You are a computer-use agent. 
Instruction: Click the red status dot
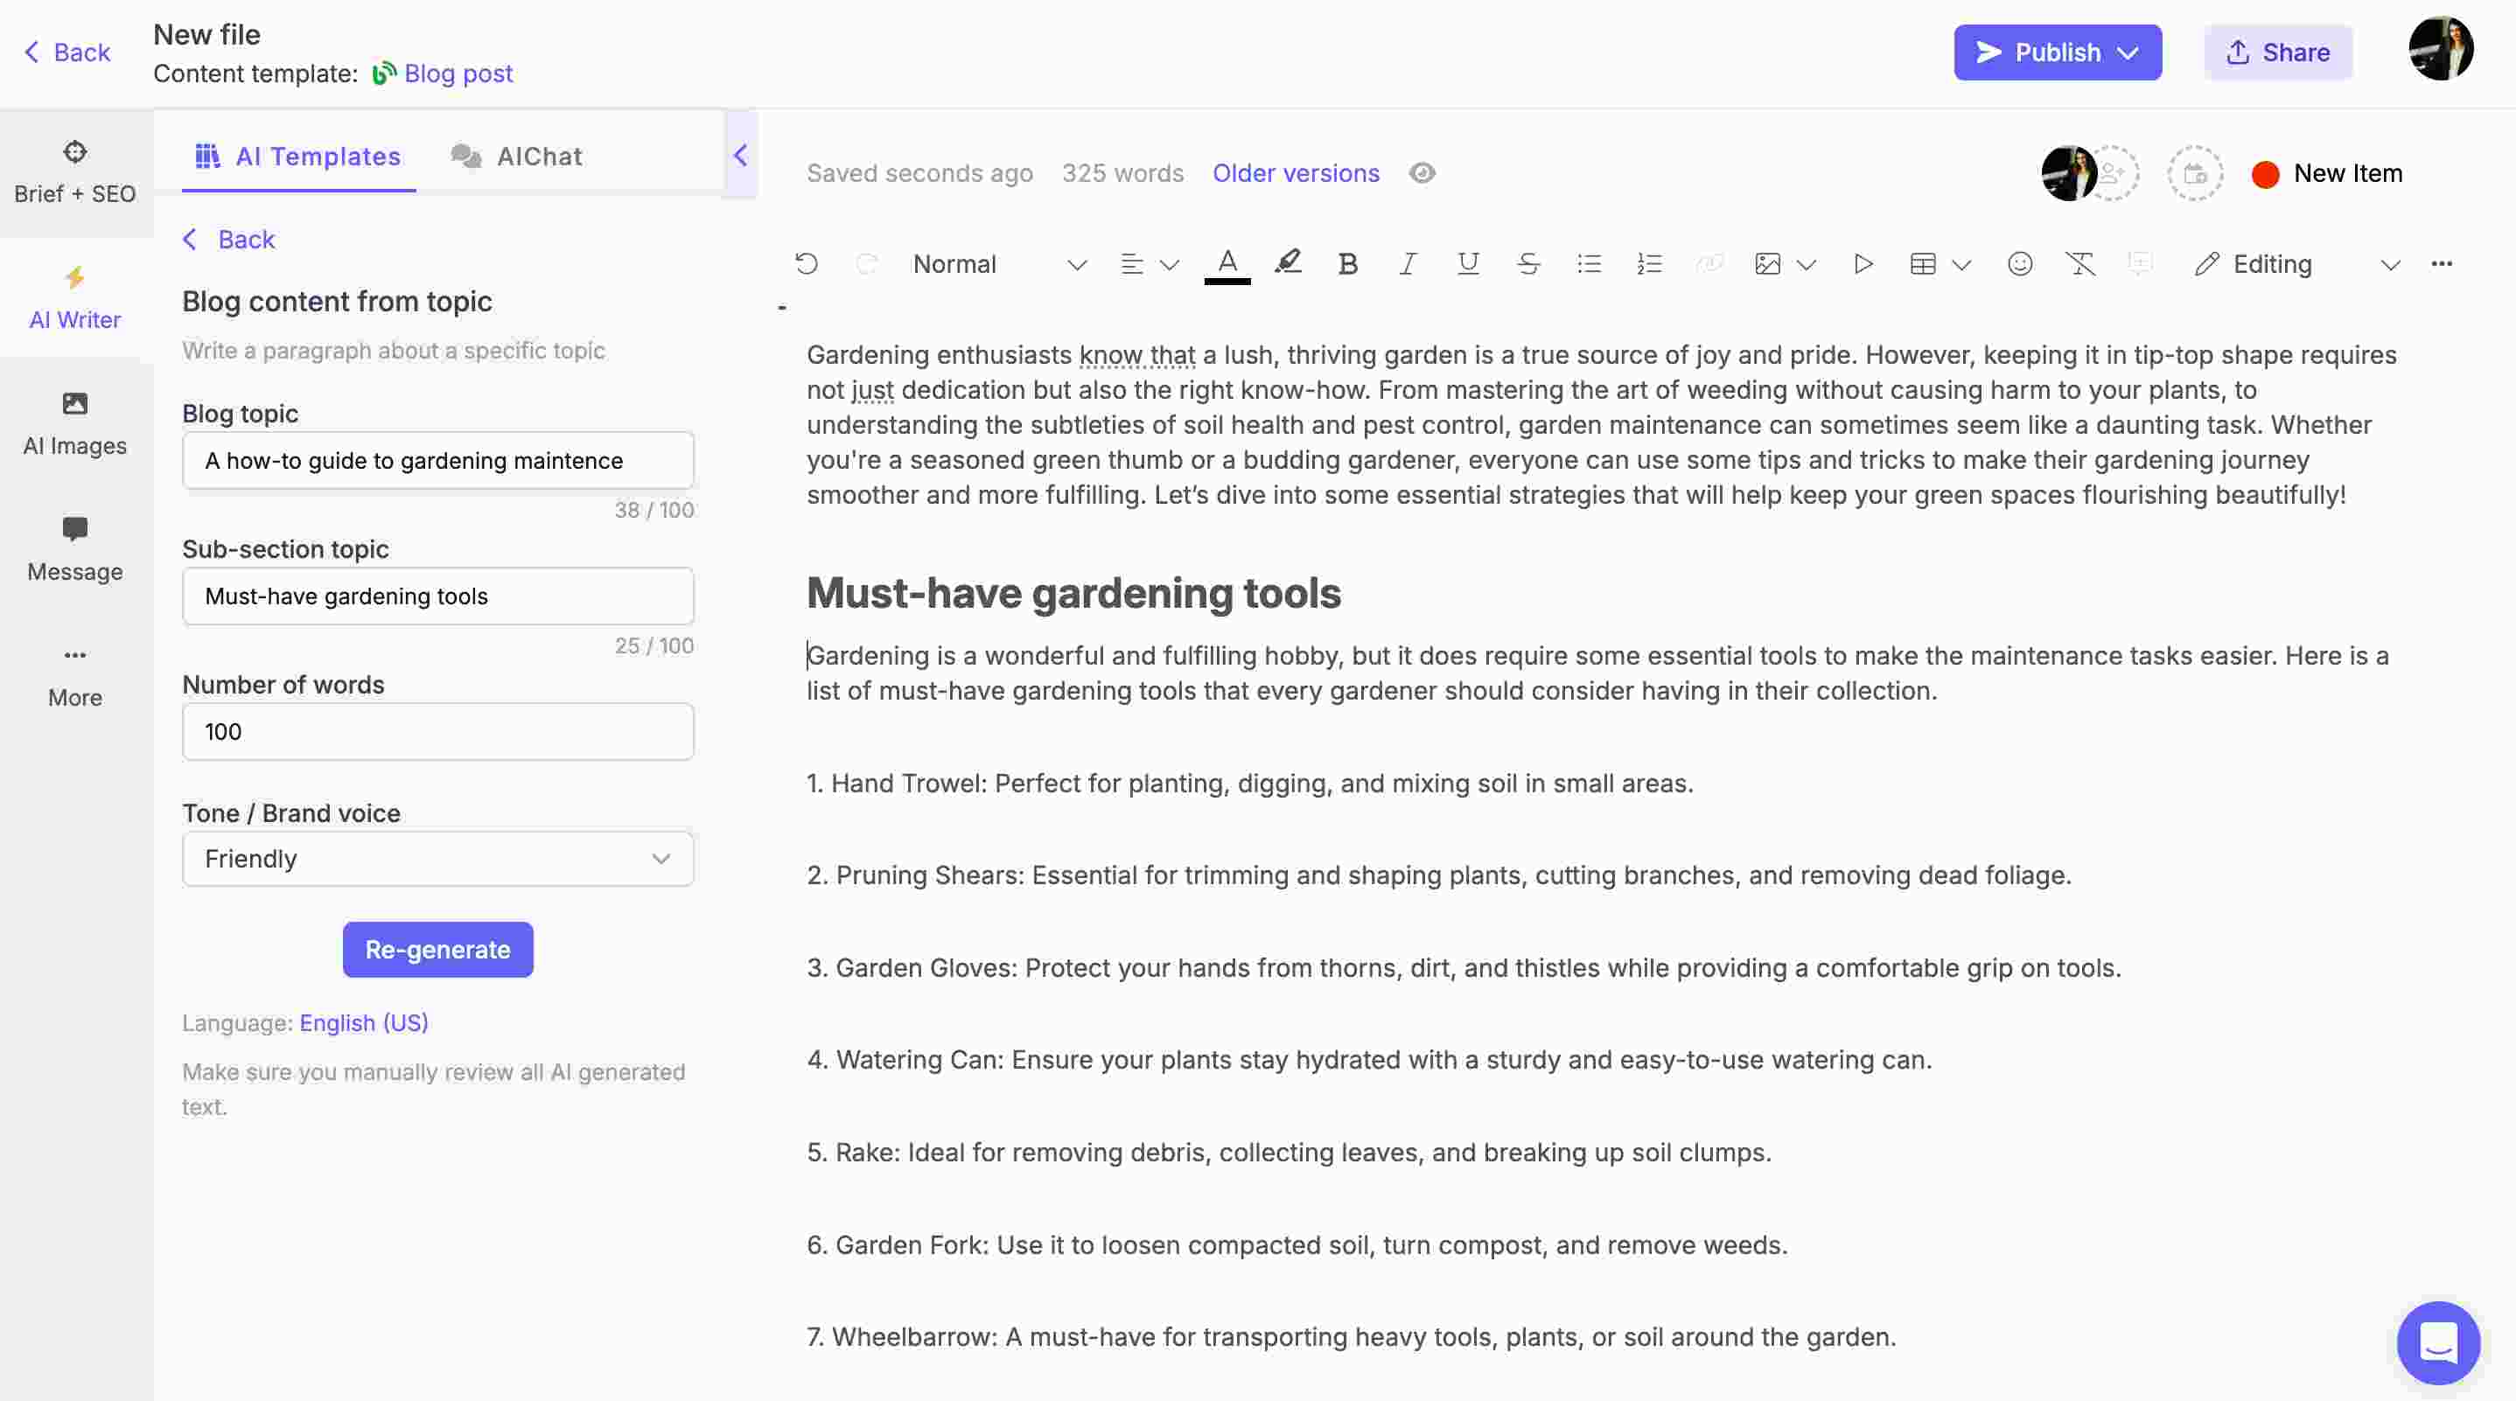2265,174
